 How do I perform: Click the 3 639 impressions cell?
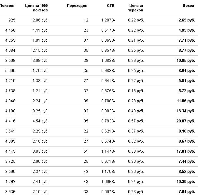(x=10, y=192)
